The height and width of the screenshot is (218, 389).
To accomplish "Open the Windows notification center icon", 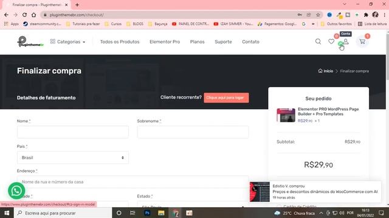I will pos(381,213).
